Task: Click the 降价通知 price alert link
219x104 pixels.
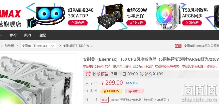Action: tap(132, 83)
